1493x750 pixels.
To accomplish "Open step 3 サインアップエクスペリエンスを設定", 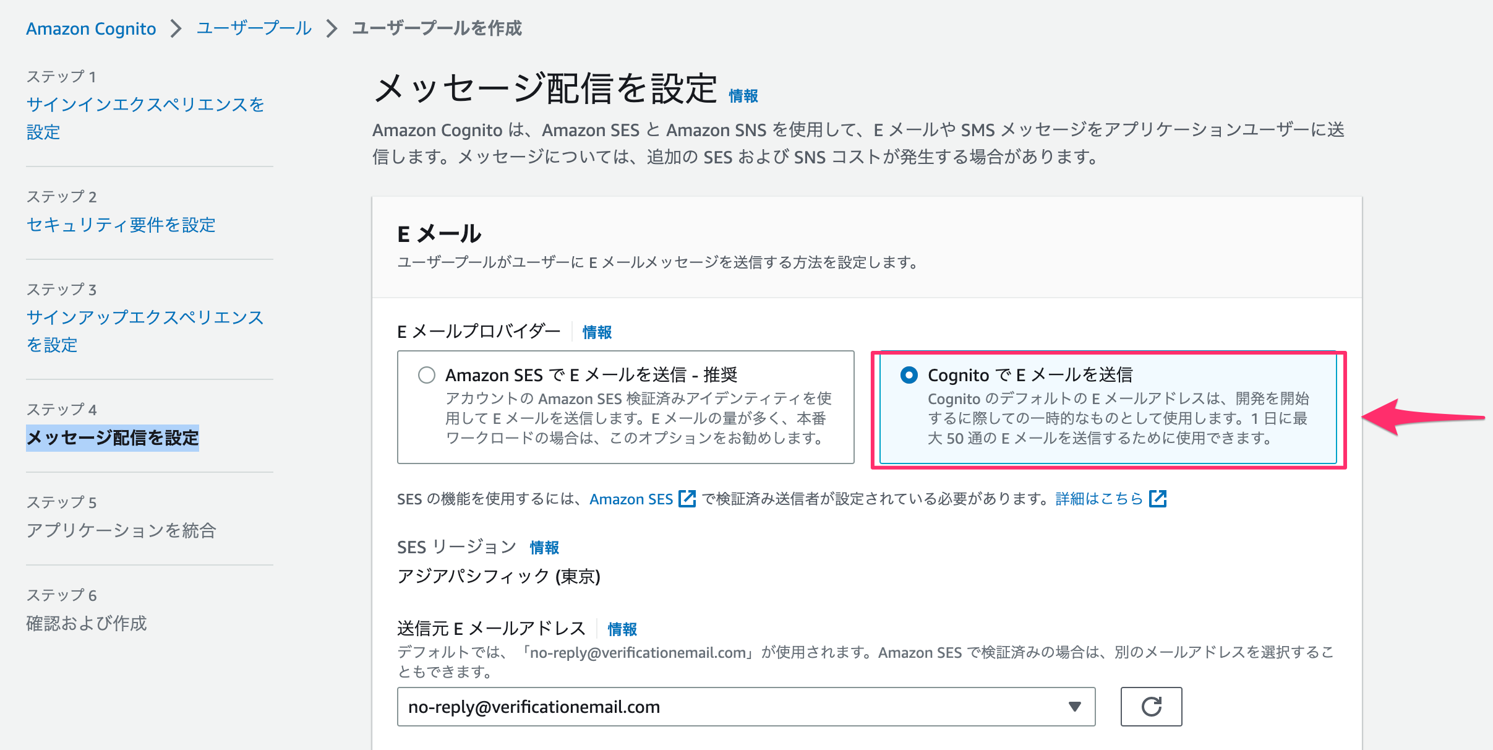I will 145,330.
